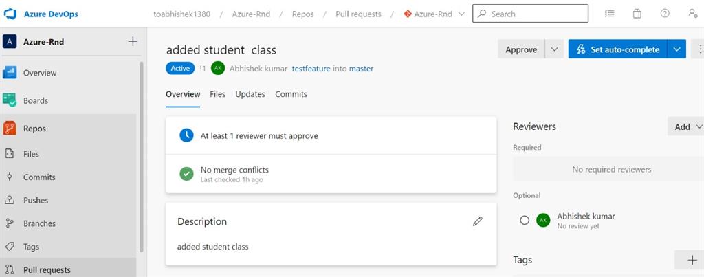Click the Azure DevOps logo icon
704x277 pixels.
[x=10, y=14]
